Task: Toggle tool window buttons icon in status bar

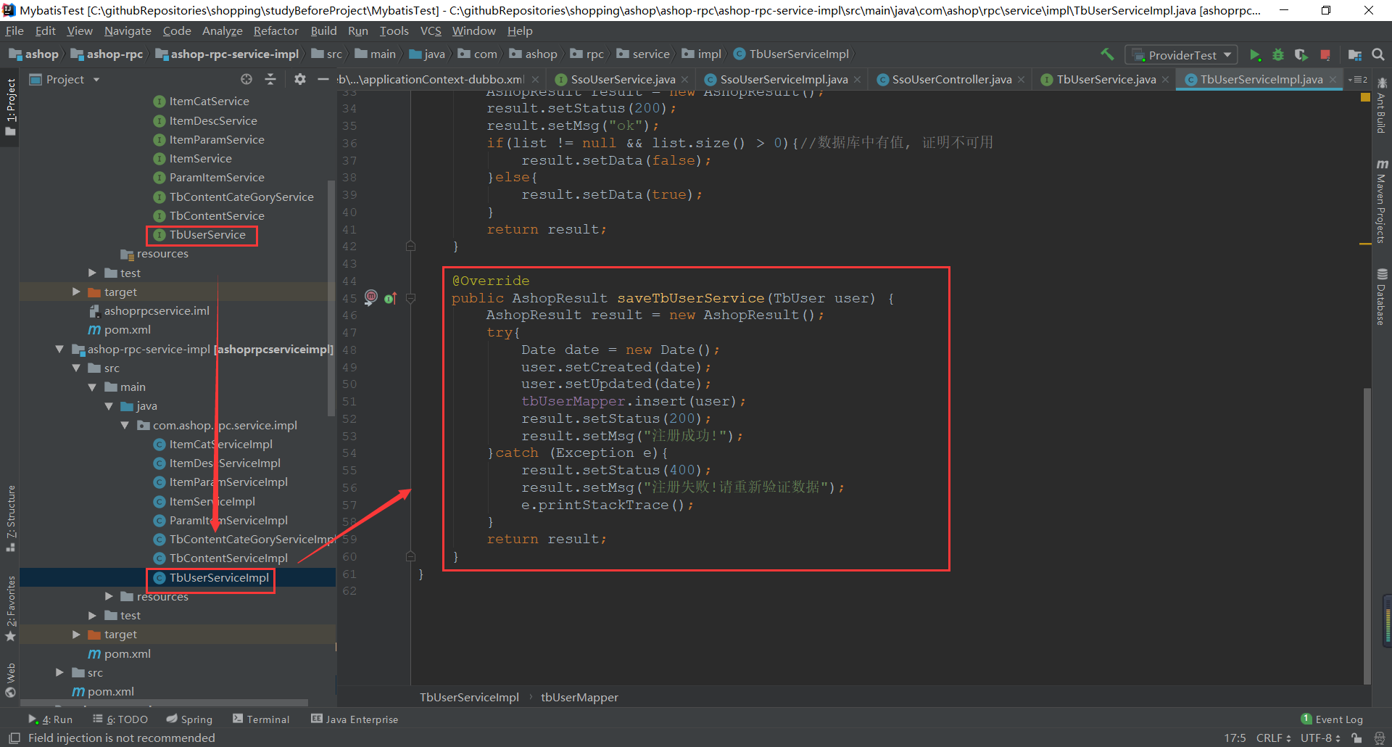Action: [x=14, y=738]
